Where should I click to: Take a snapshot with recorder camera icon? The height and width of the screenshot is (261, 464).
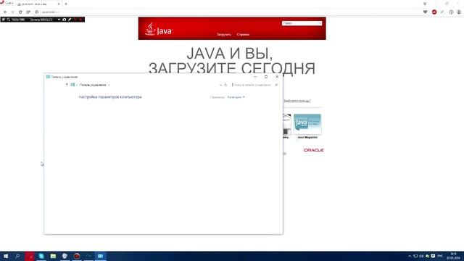(x=65, y=20)
